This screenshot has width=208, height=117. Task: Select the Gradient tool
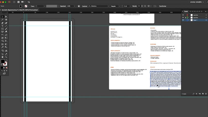click(x=6, y=44)
